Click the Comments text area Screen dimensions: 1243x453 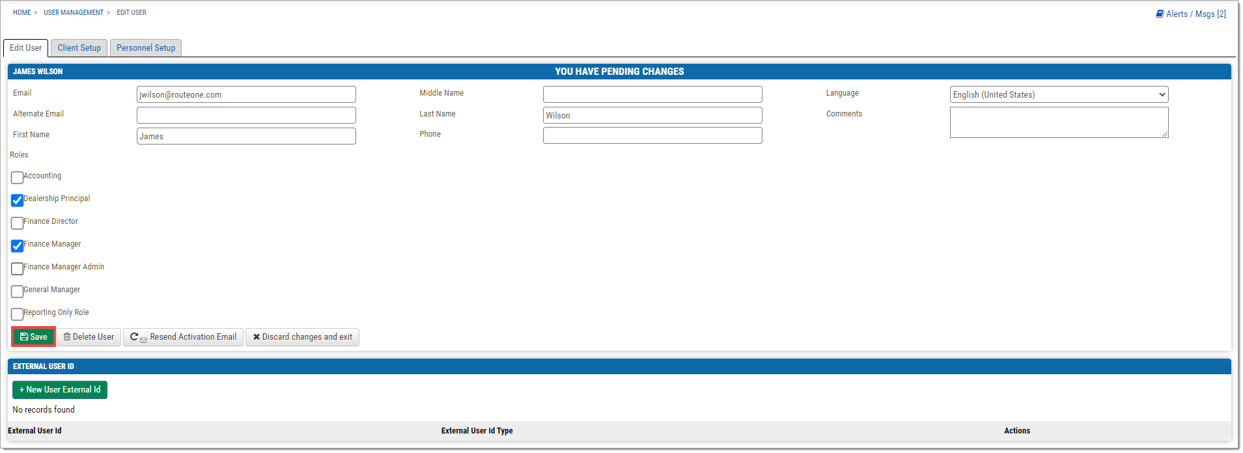(x=1059, y=122)
